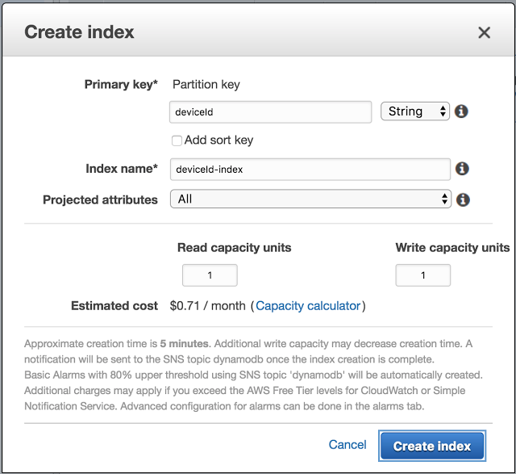Show info icon beside Index name

[x=462, y=169]
